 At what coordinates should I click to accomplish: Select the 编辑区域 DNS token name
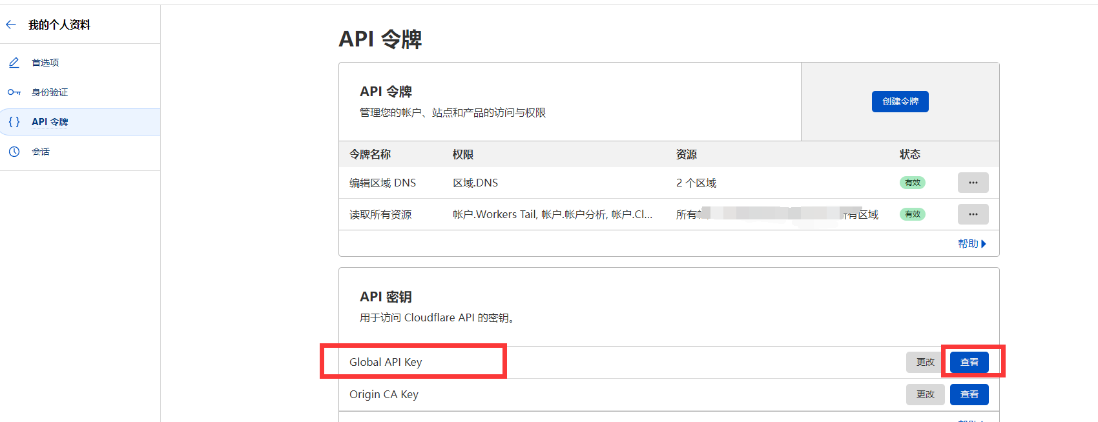[x=382, y=183]
